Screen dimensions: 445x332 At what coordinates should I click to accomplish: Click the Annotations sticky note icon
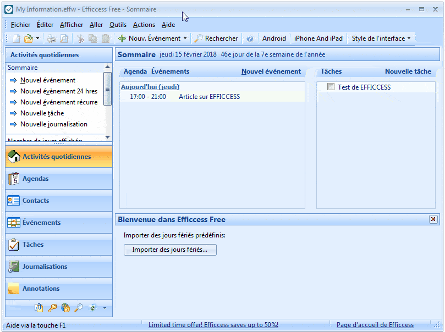14,289
